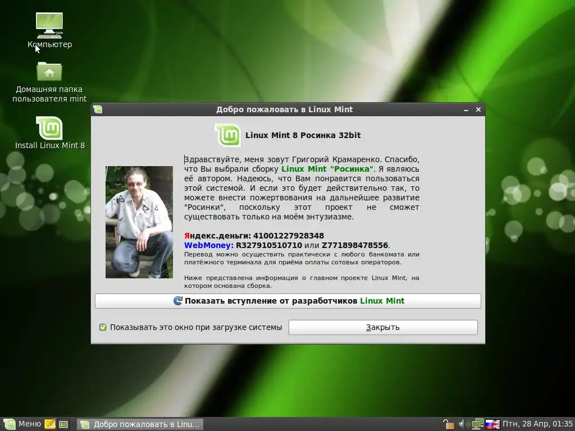575x431 pixels.
Task: Open the network connections tray icon
Action: 477,424
